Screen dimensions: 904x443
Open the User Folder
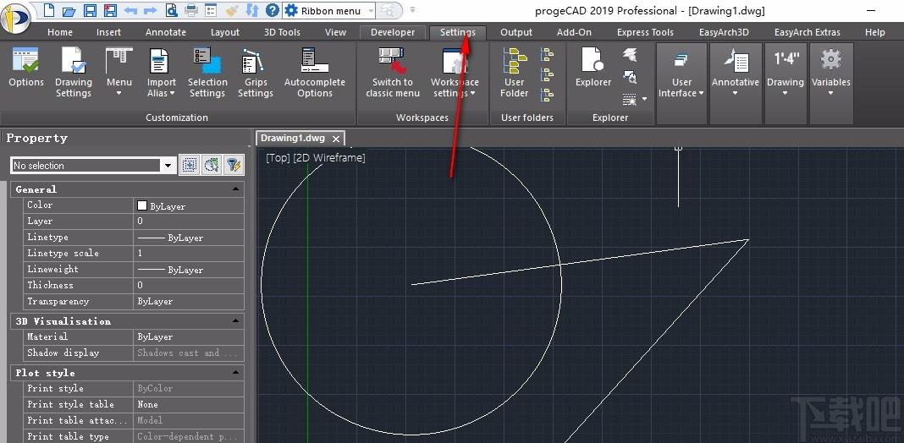515,74
